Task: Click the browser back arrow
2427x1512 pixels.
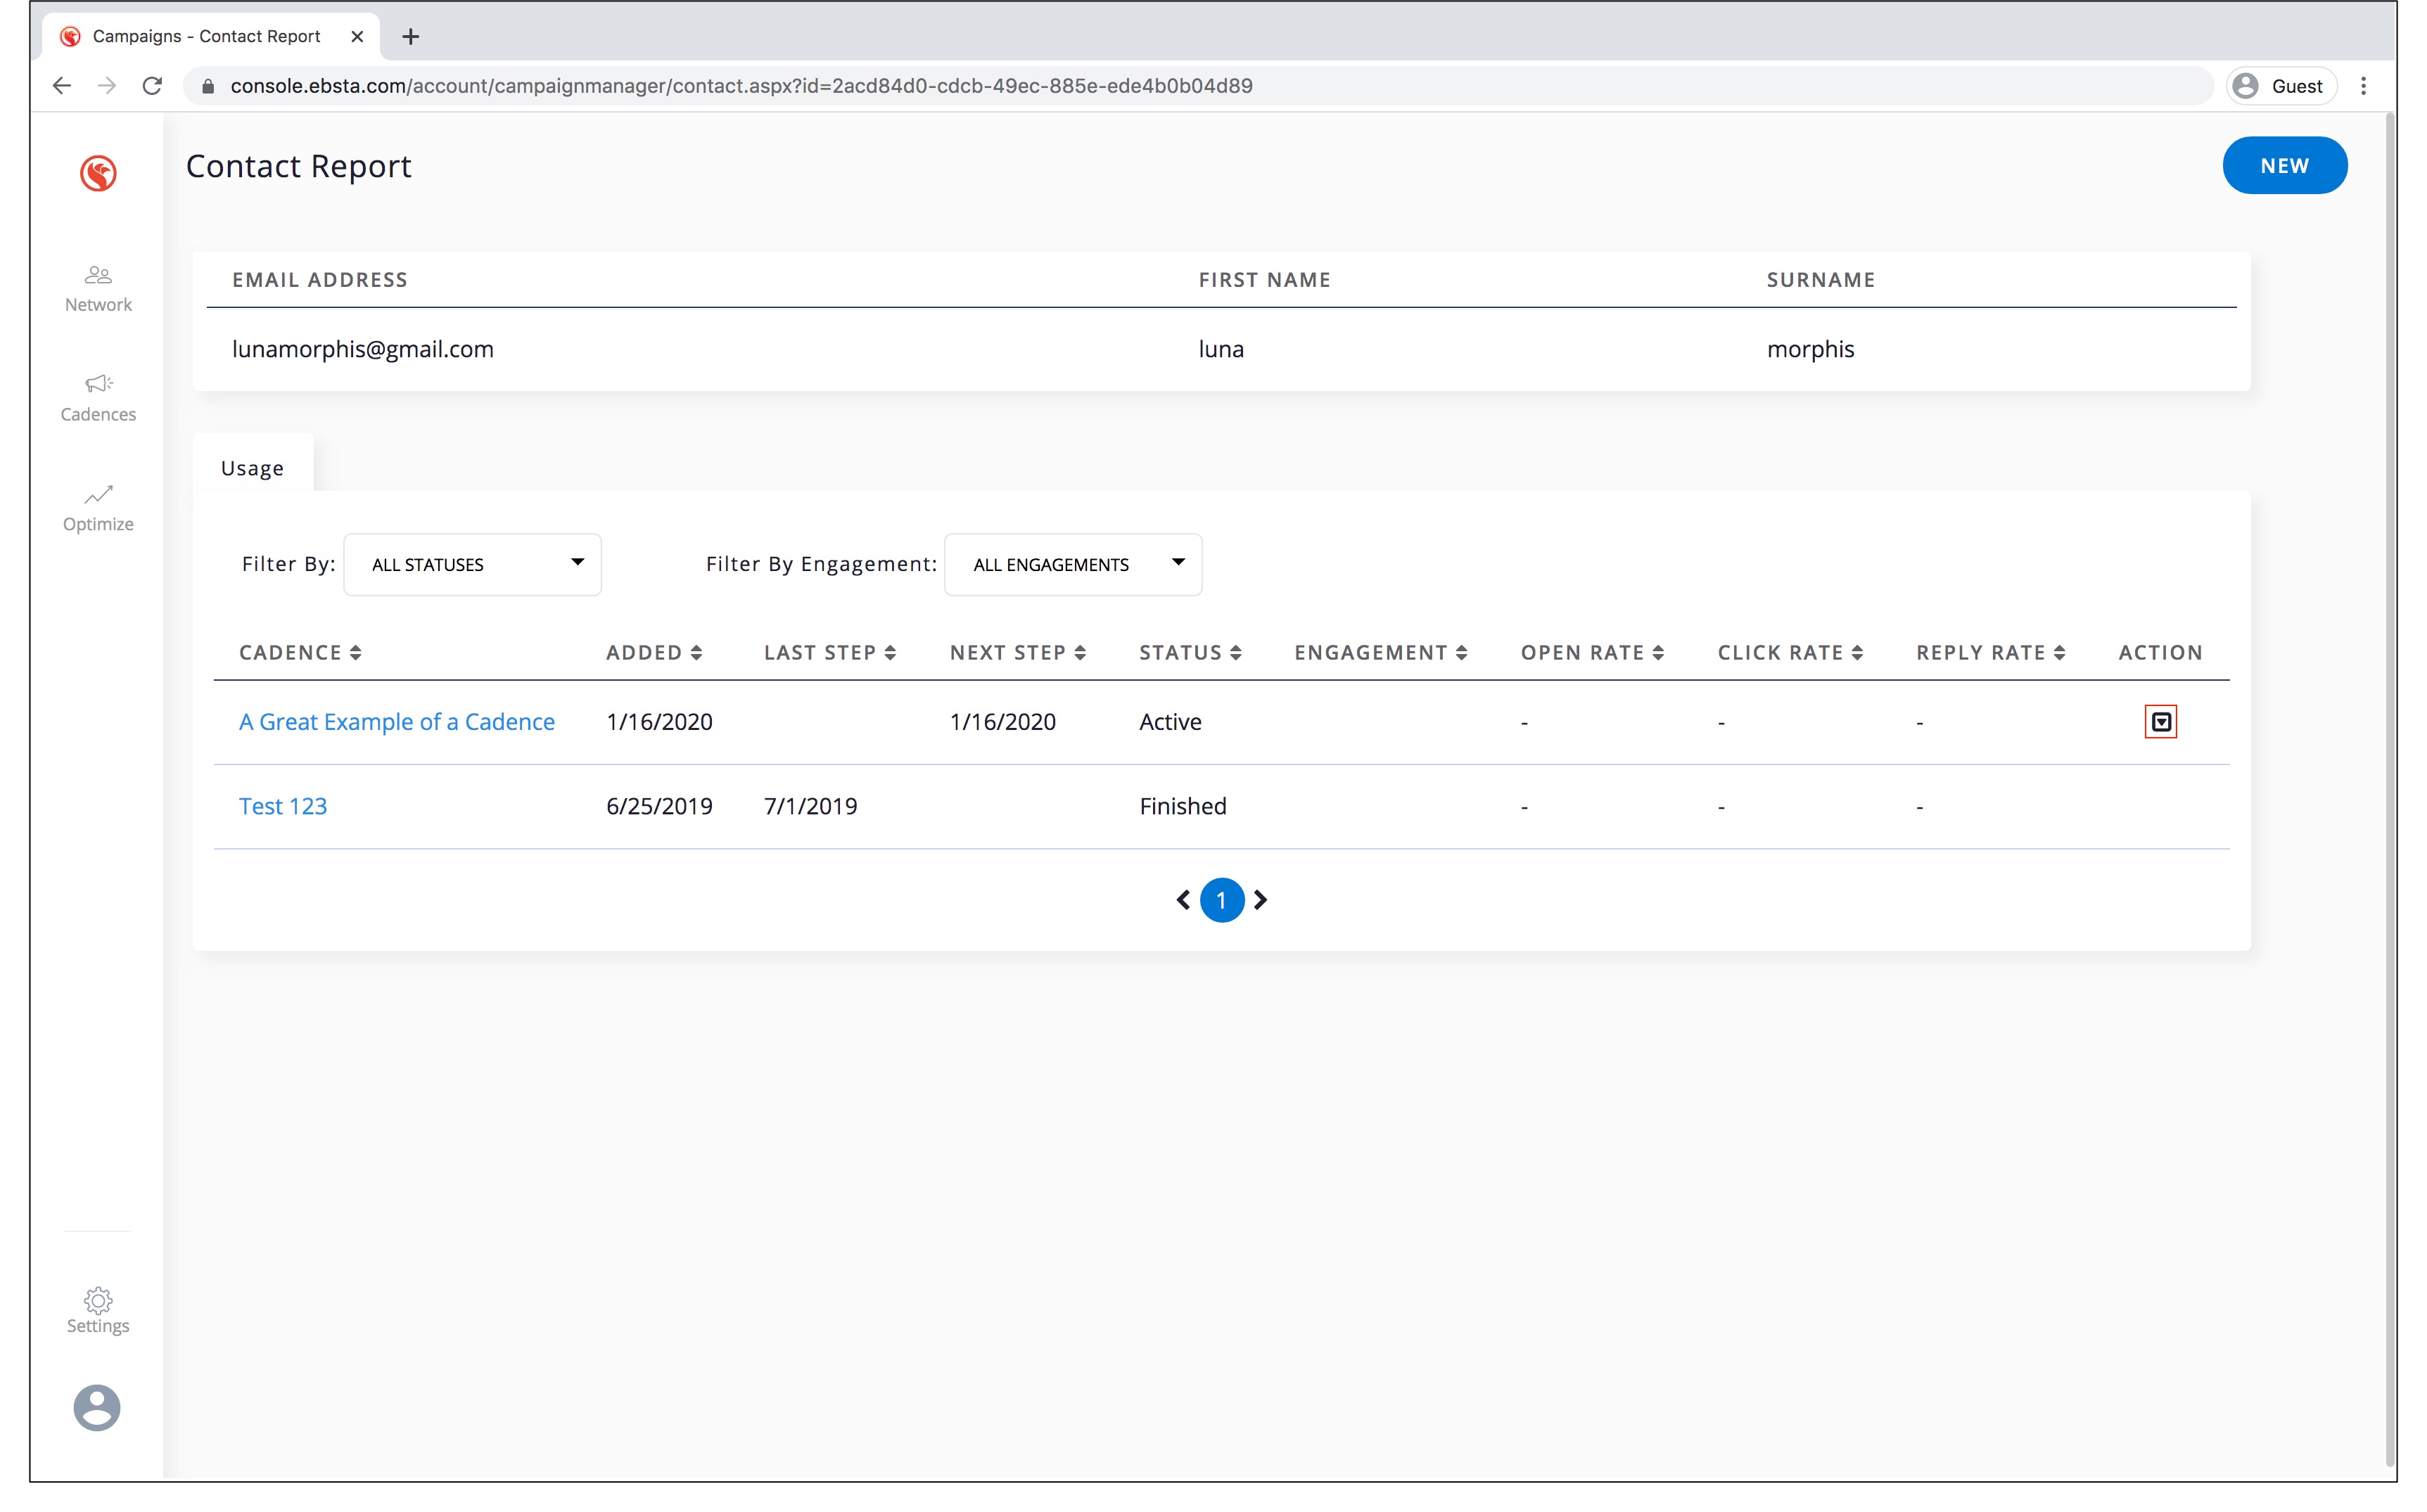Action: (x=62, y=86)
